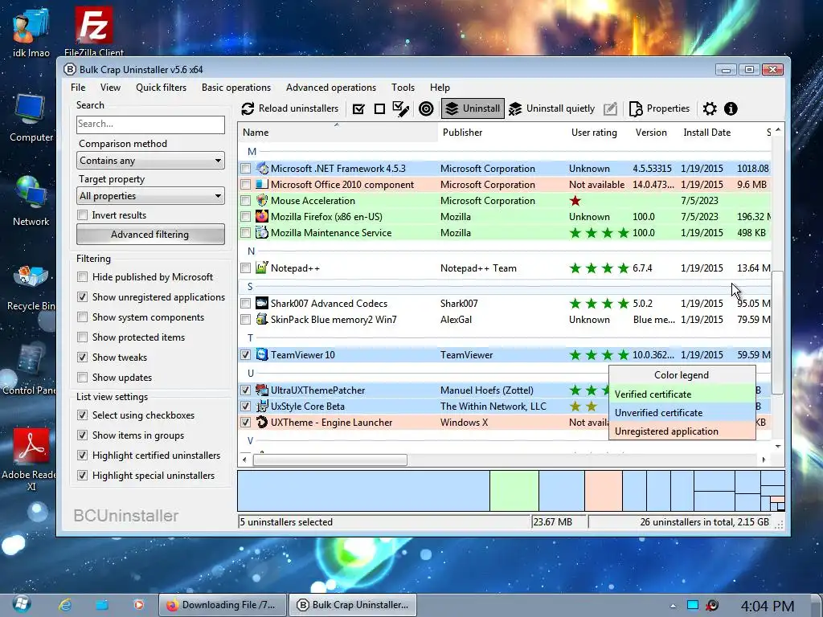This screenshot has width=823, height=617.
Task: Click the Internet Explorer taskbar icon
Action: point(65,604)
